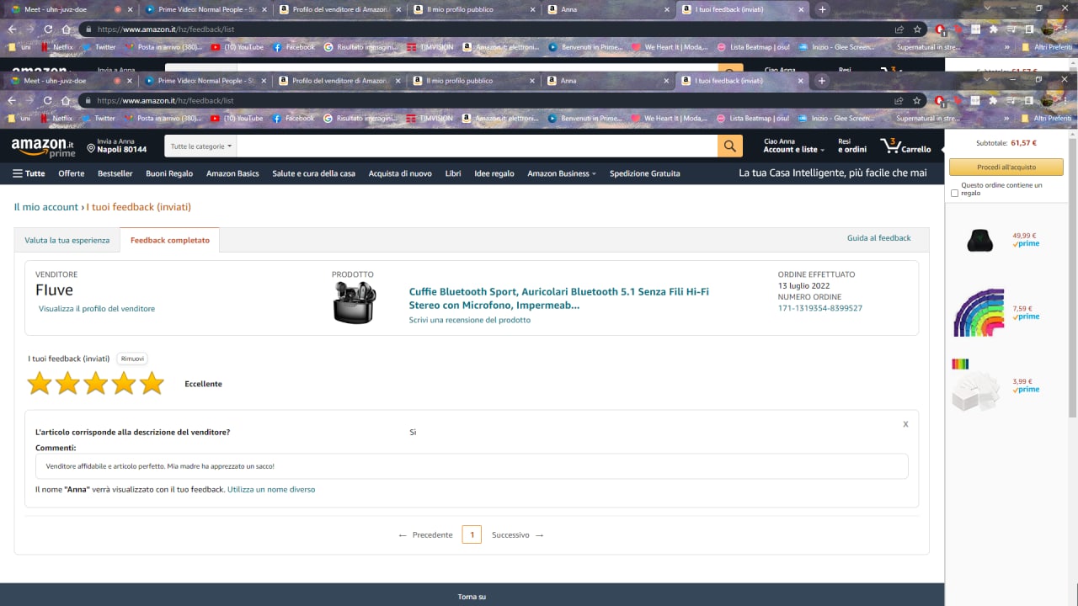1078x606 pixels.
Task: Open the Extensions puzzle icon in the front window
Action: pyautogui.click(x=993, y=100)
